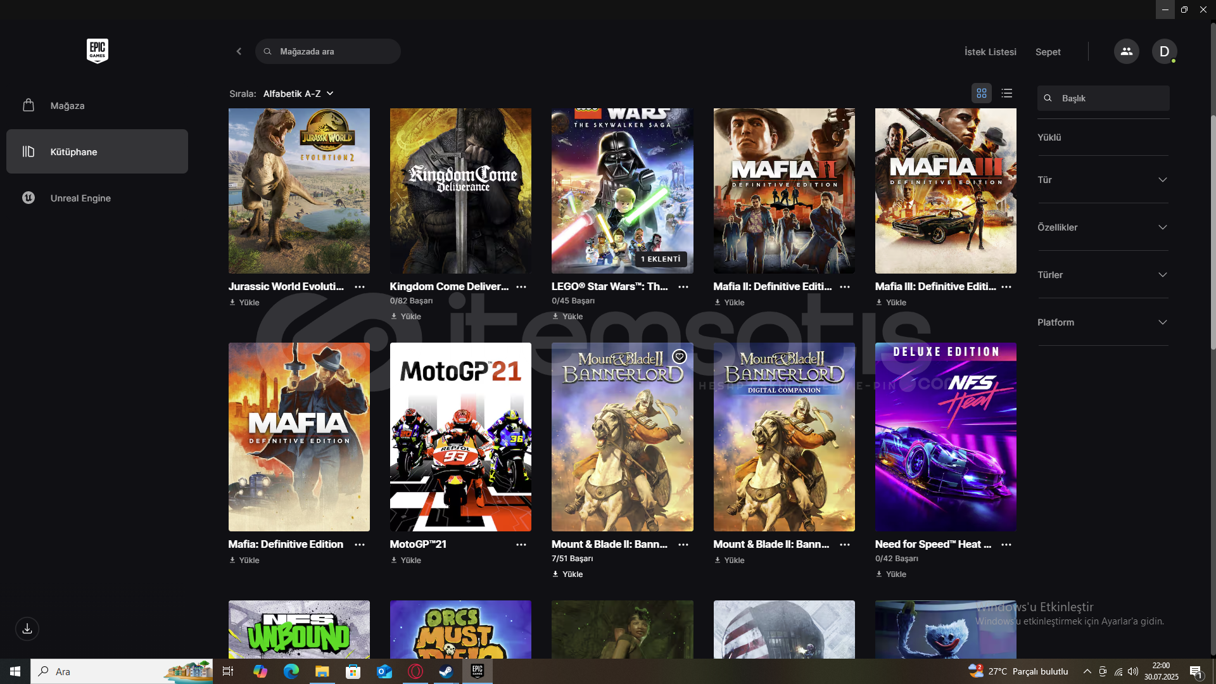This screenshot has height=684, width=1216.
Task: Open options for Mafia: Definitive Edition
Action: pyautogui.click(x=360, y=545)
